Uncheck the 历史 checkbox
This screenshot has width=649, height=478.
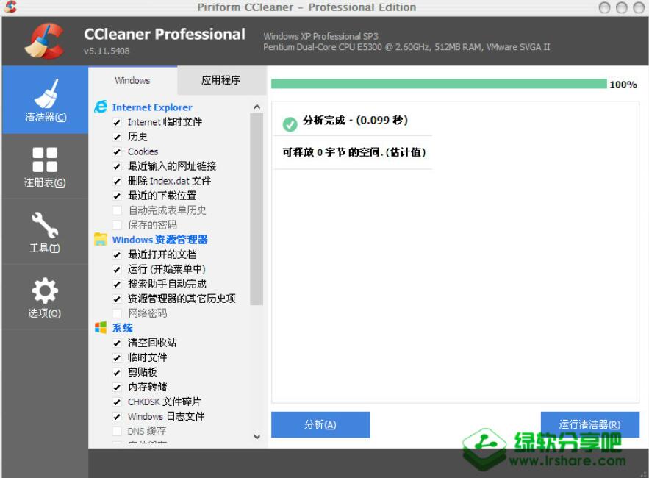(x=117, y=137)
